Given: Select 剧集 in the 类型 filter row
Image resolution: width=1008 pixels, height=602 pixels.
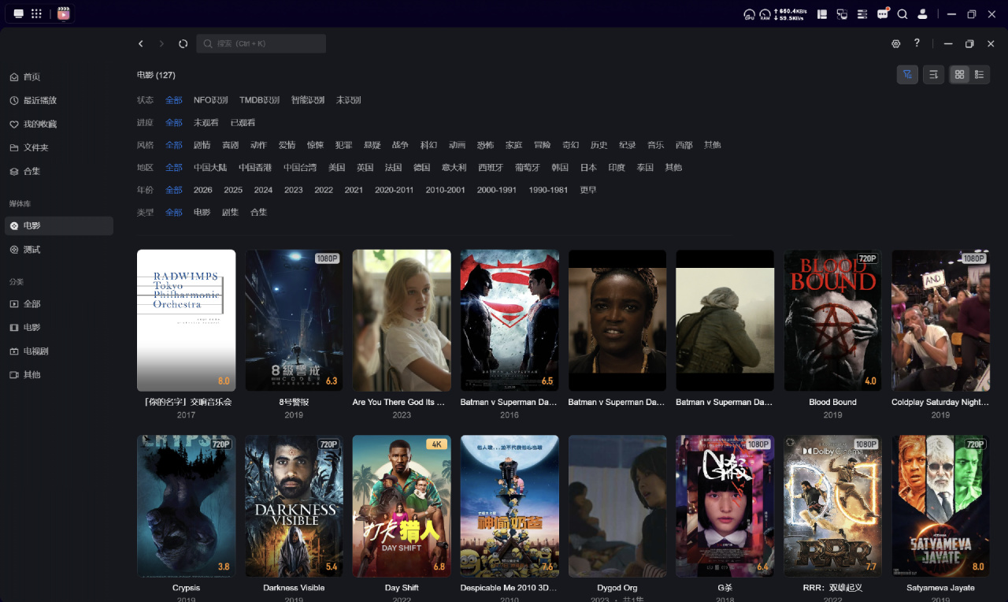Looking at the screenshot, I should tap(231, 213).
